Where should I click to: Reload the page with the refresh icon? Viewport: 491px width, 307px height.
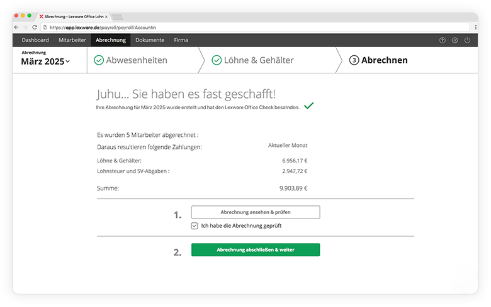35,28
